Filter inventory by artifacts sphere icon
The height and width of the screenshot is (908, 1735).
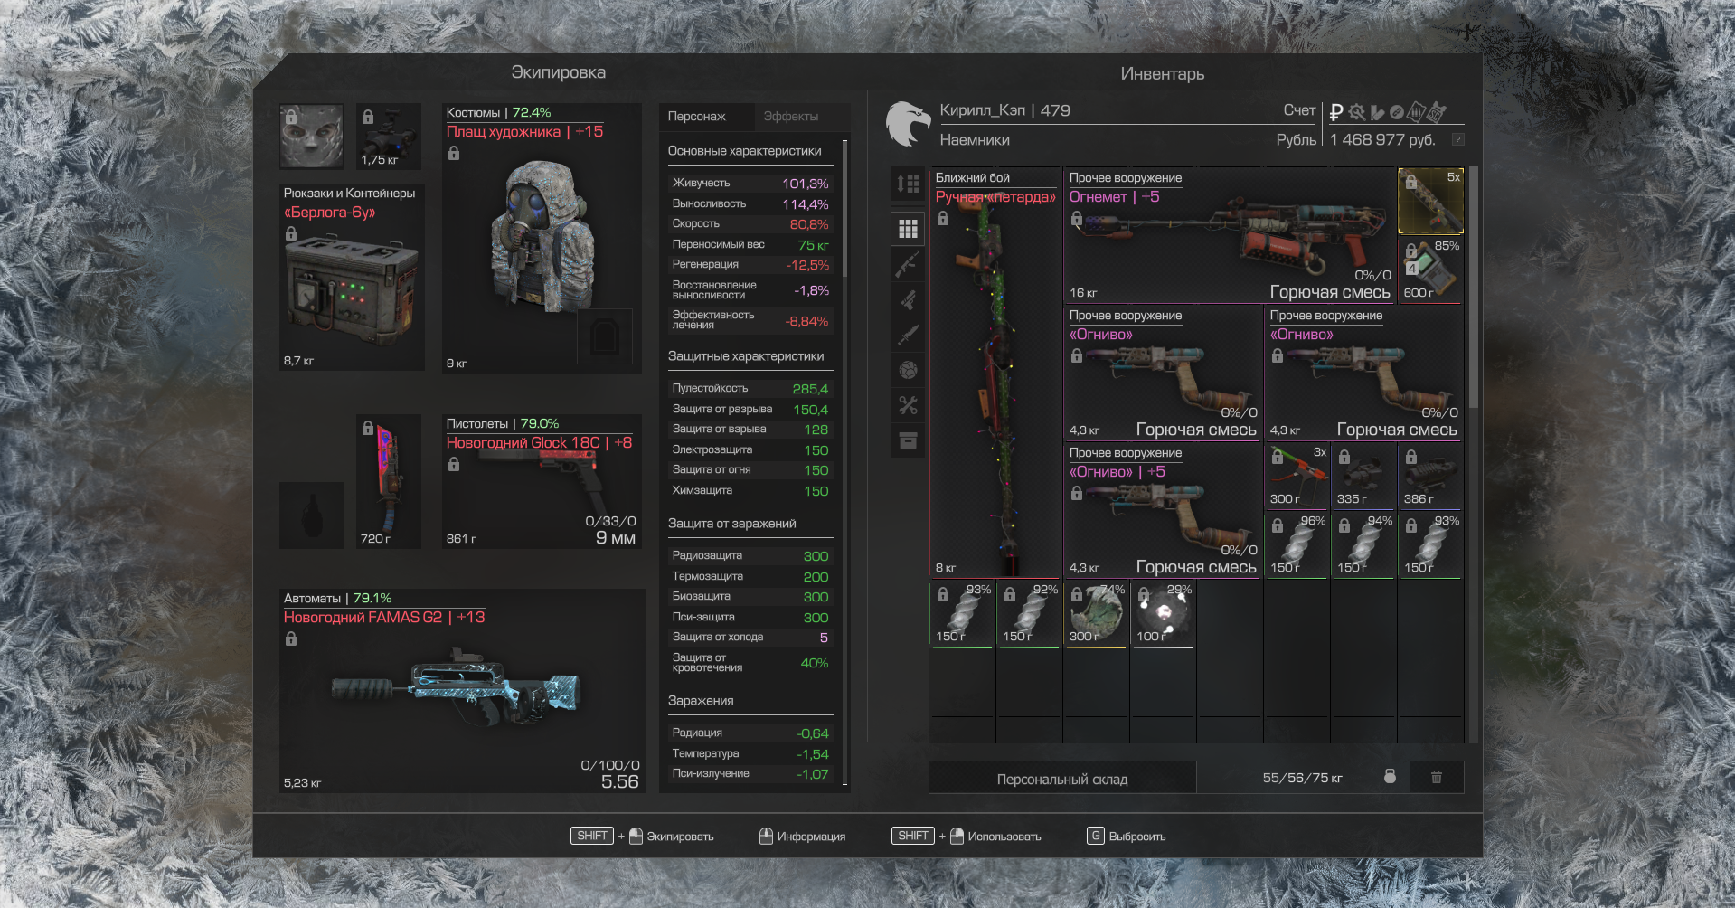tap(908, 370)
